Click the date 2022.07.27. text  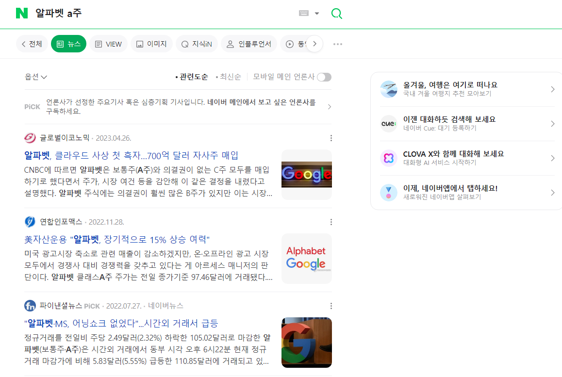pyautogui.click(x=124, y=306)
